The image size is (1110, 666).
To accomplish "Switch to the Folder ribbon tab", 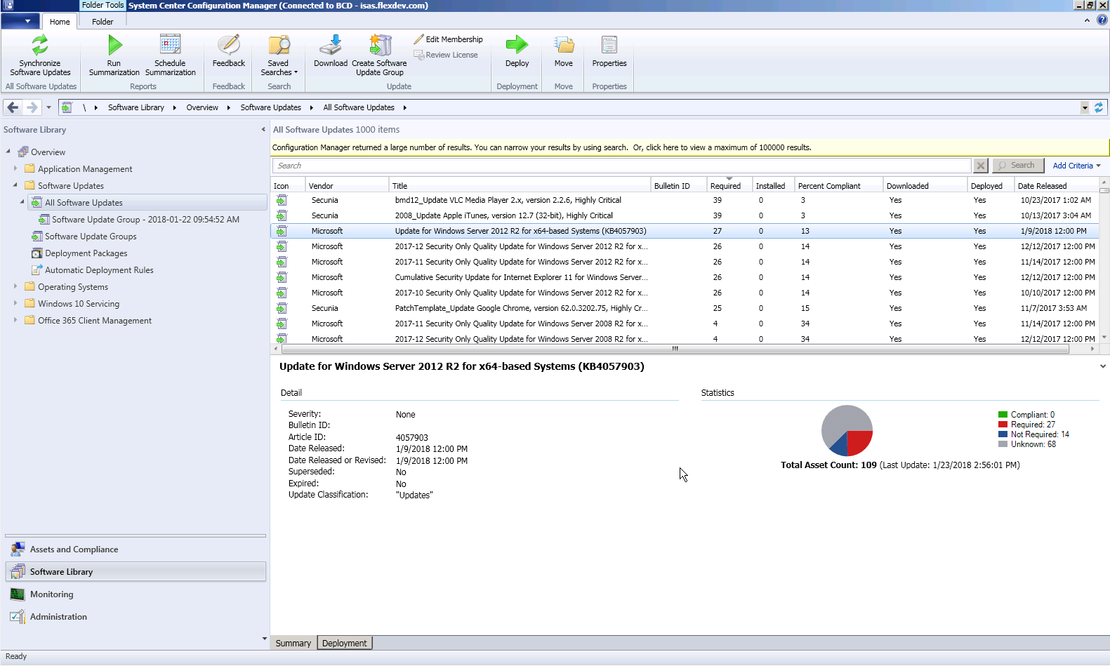I will pyautogui.click(x=103, y=22).
